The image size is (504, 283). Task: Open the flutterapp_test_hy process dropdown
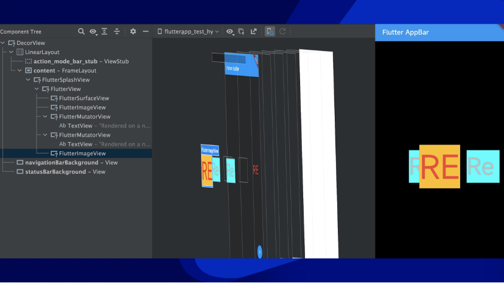tap(188, 32)
